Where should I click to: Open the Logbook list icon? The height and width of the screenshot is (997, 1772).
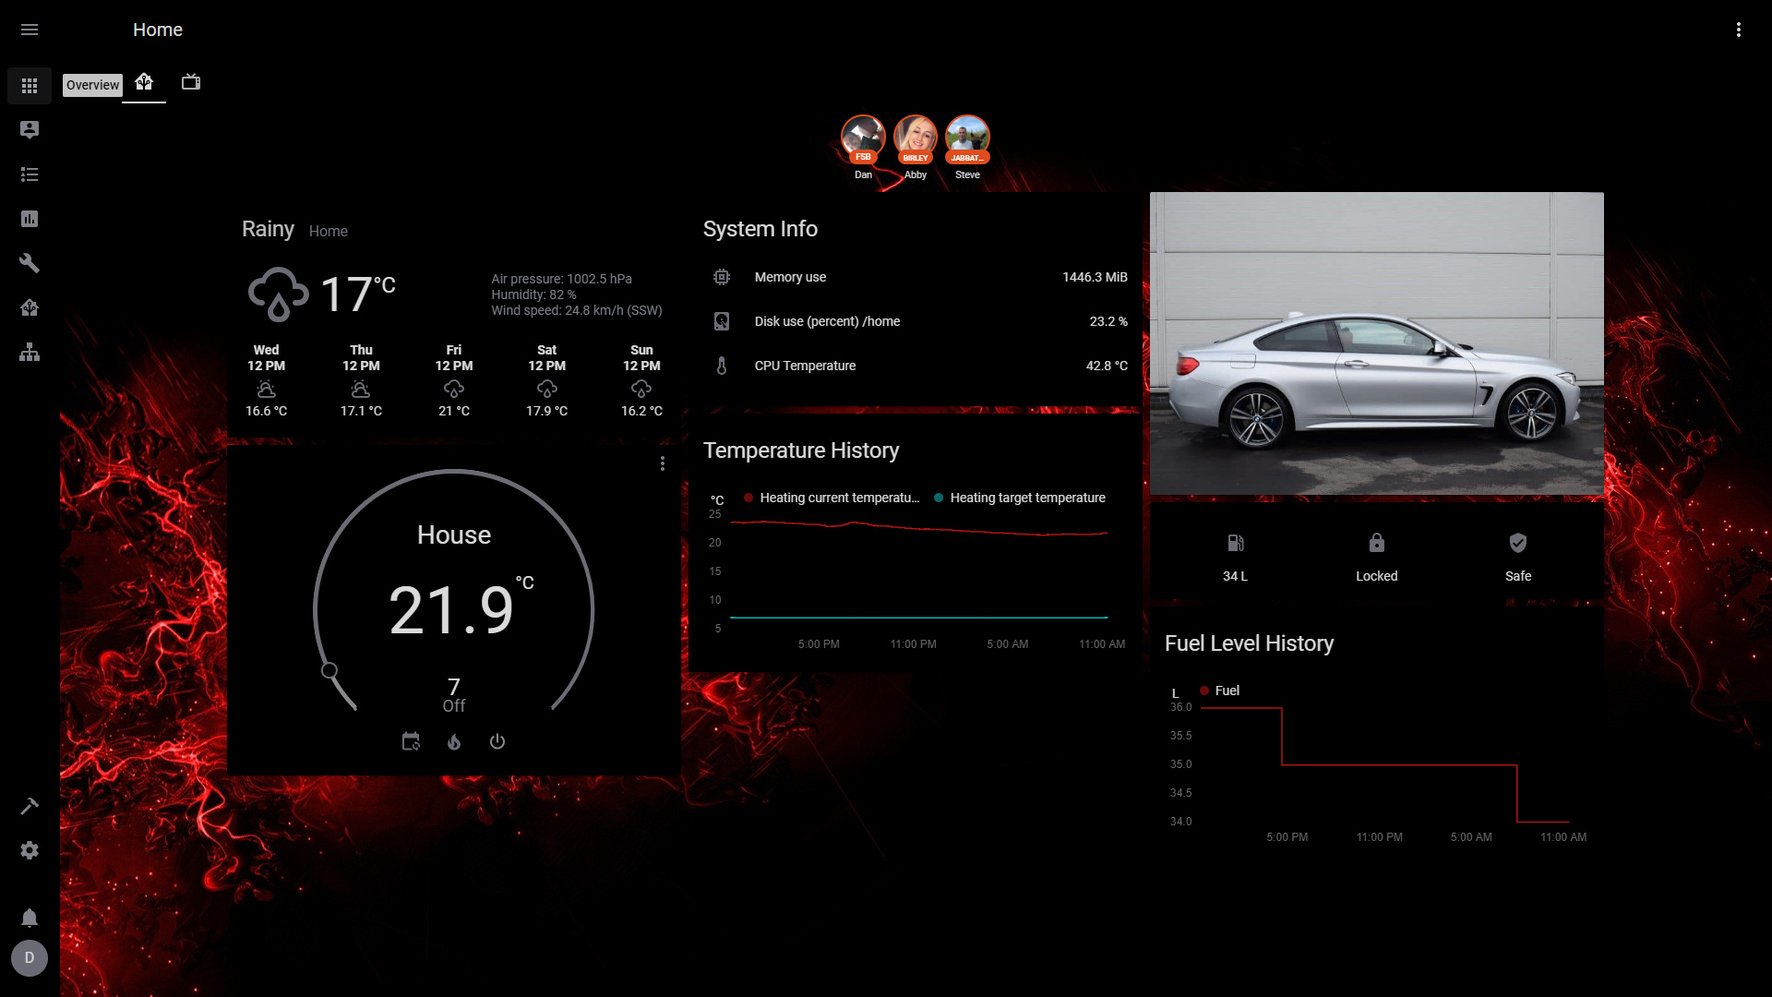click(x=30, y=174)
